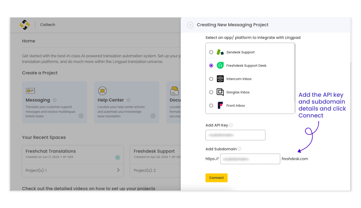
Task: Click the Project(s): 2 text
Action: 145,170
